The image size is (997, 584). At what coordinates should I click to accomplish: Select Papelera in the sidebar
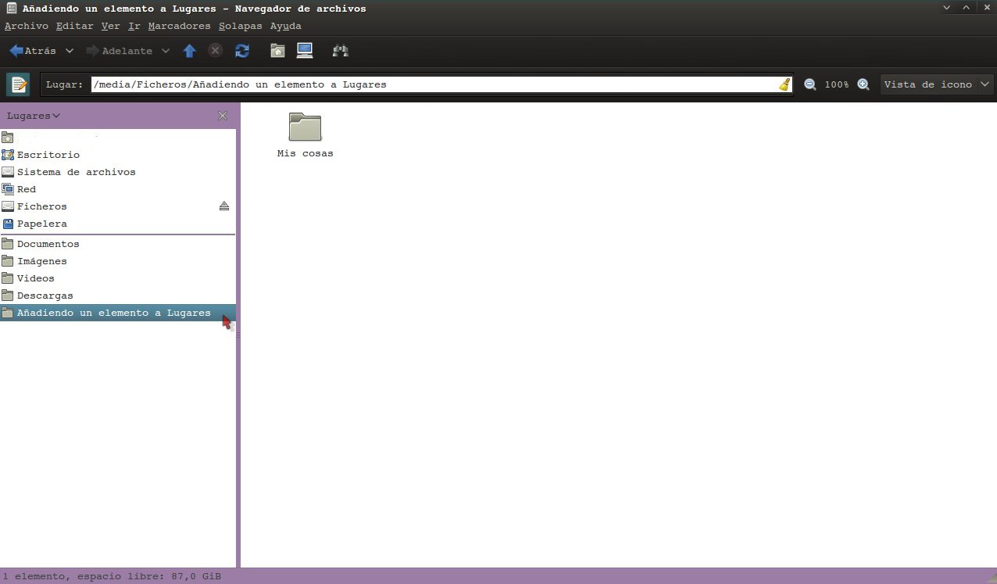click(41, 224)
